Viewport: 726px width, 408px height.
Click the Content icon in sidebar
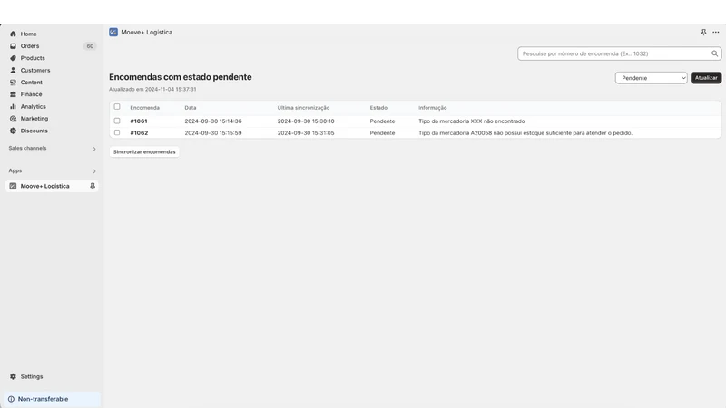pyautogui.click(x=13, y=82)
